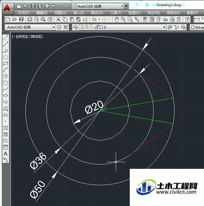Viewport: 204px width, 206px height.
Task: Open the QuickCalc calculator icon
Action: click(179, 19)
